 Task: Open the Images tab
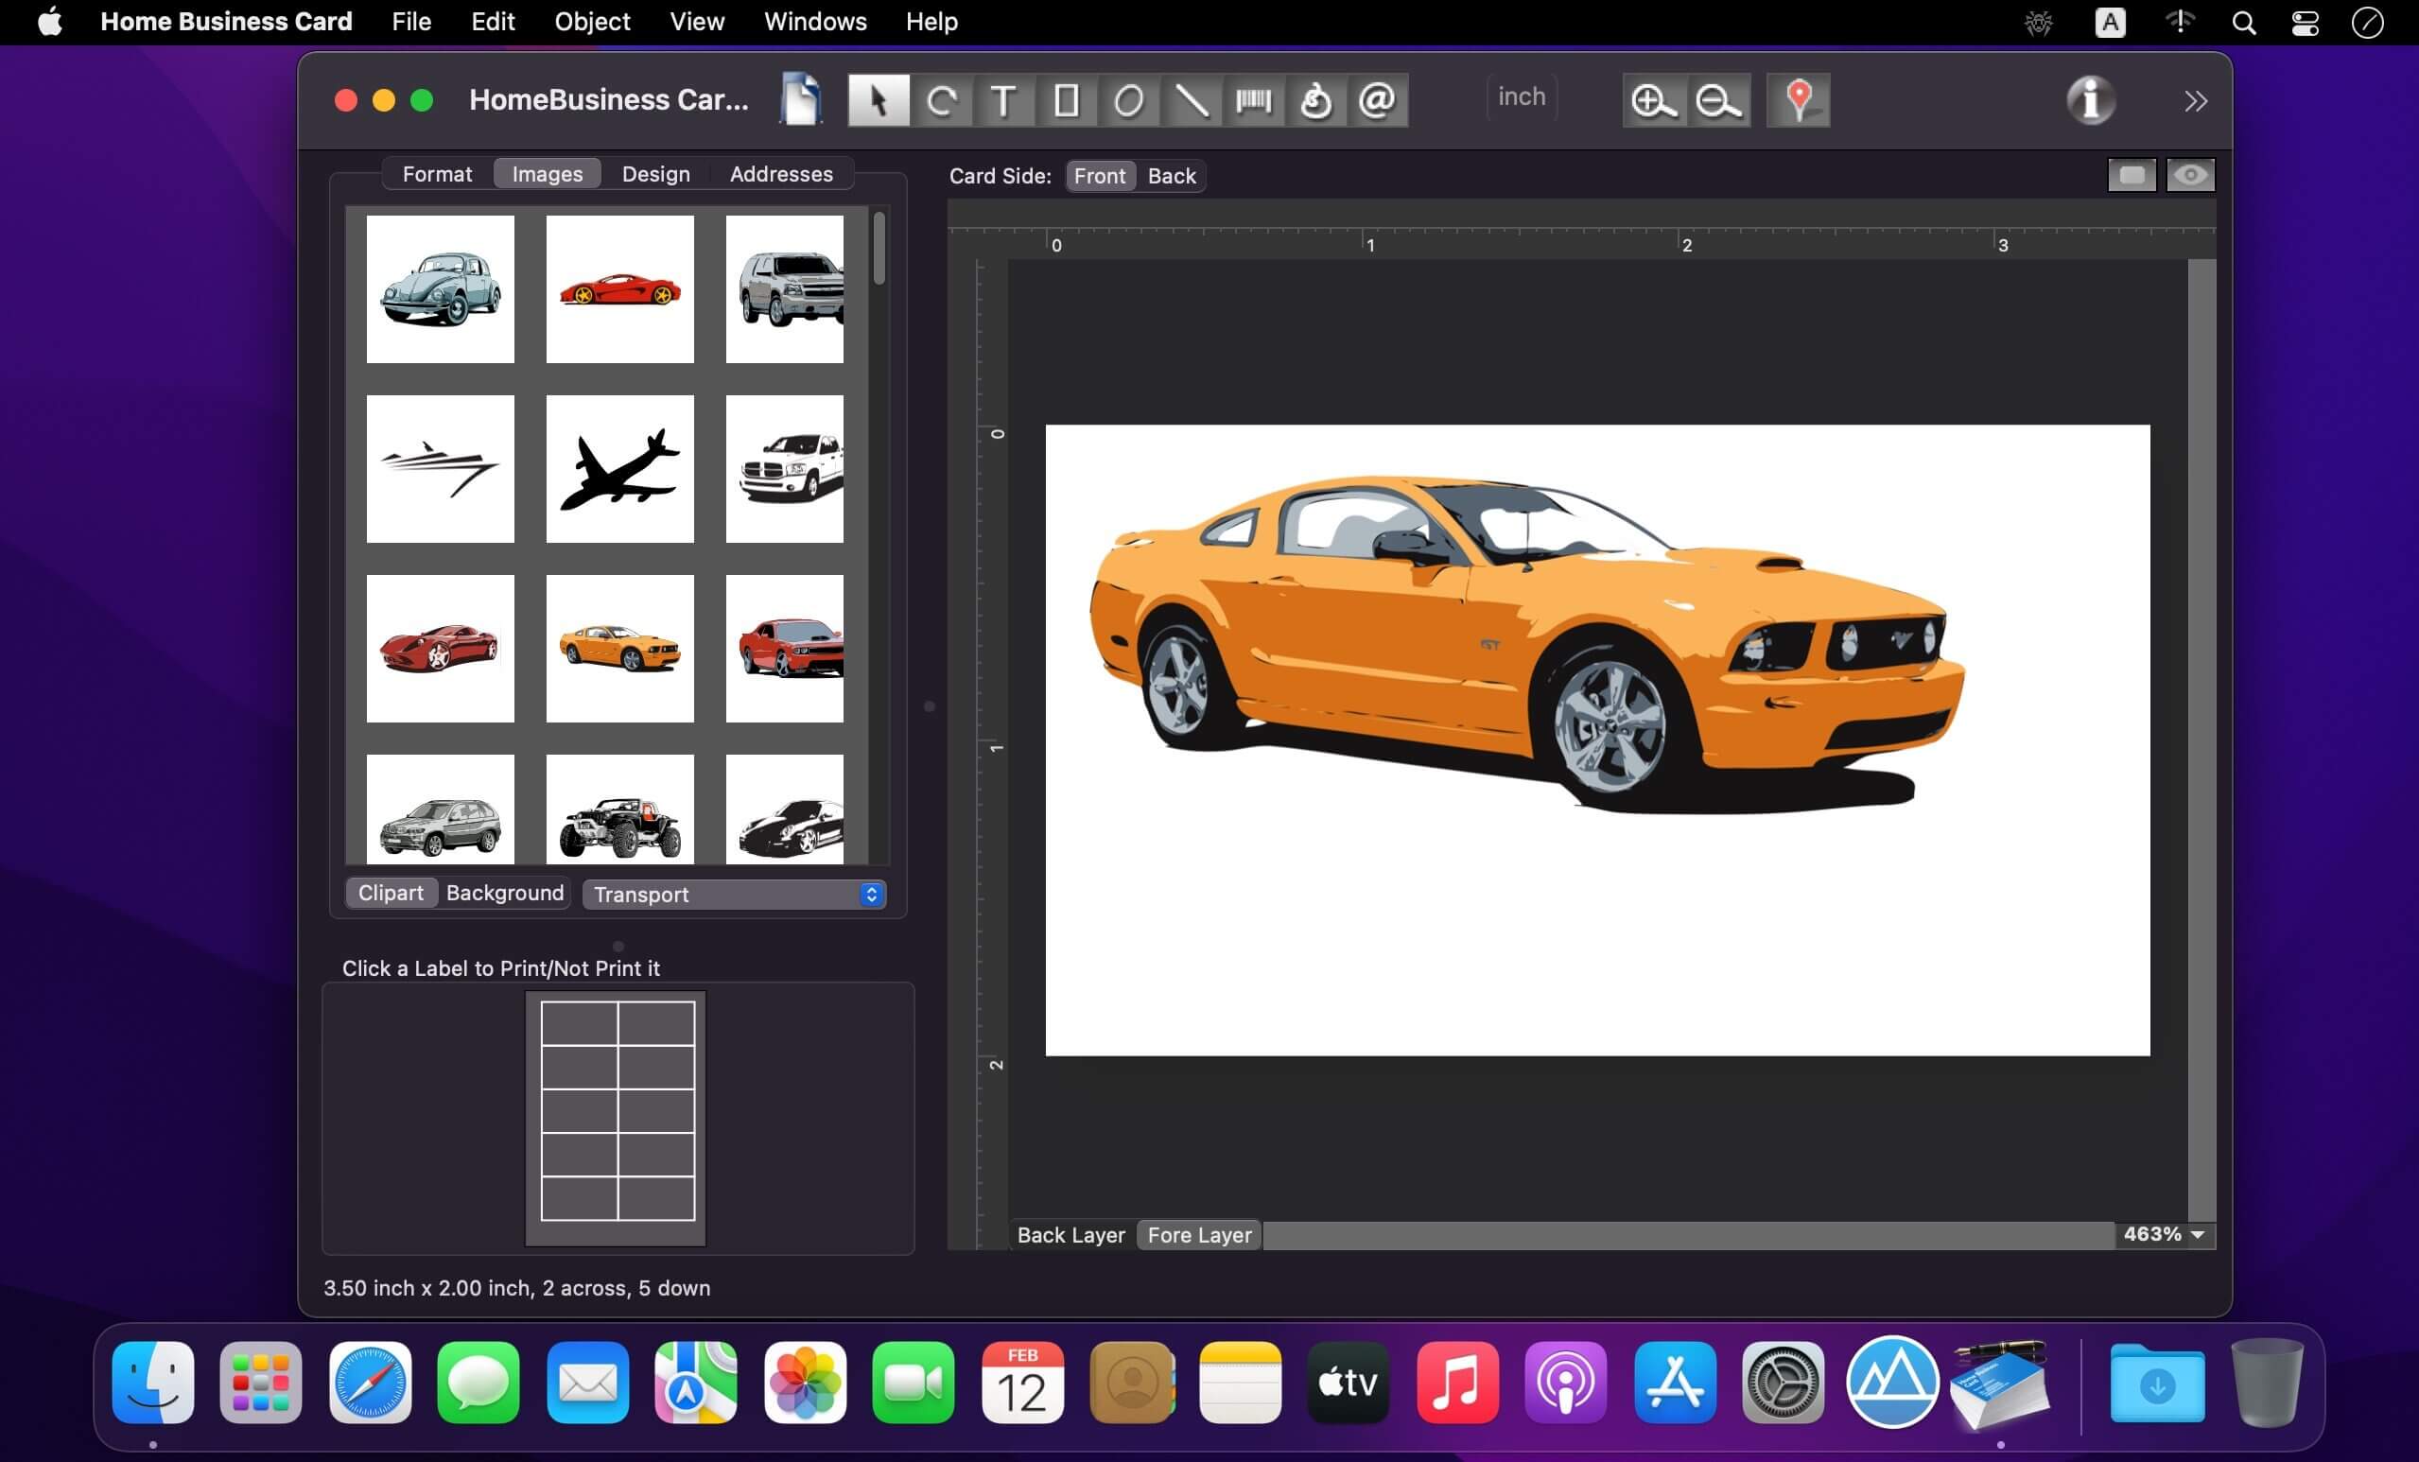[547, 174]
